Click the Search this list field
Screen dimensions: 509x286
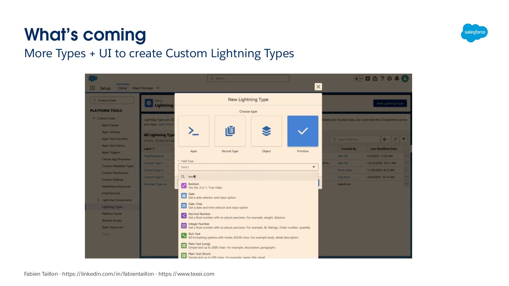pyautogui.click(x=355, y=139)
